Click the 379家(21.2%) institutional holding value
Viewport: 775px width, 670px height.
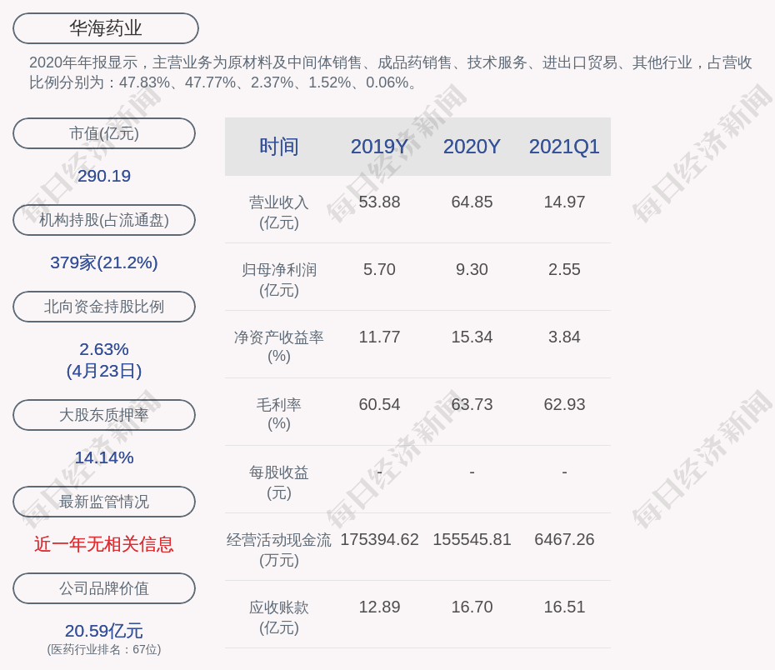point(104,262)
